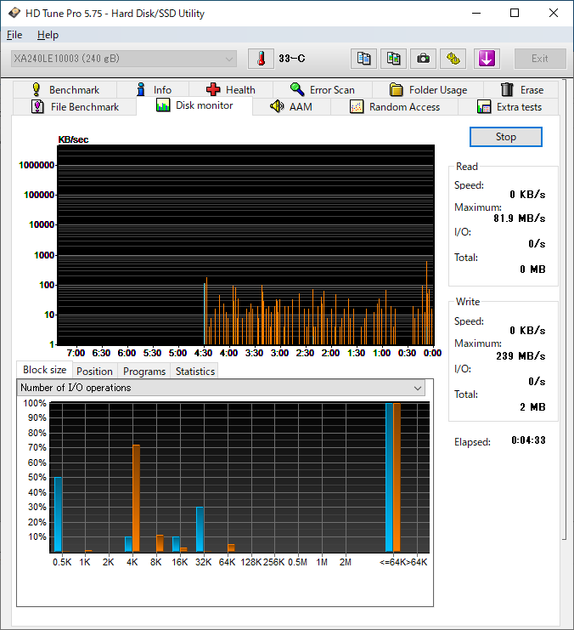Open the AAM tab
The width and height of the screenshot is (574, 630).
tap(292, 107)
